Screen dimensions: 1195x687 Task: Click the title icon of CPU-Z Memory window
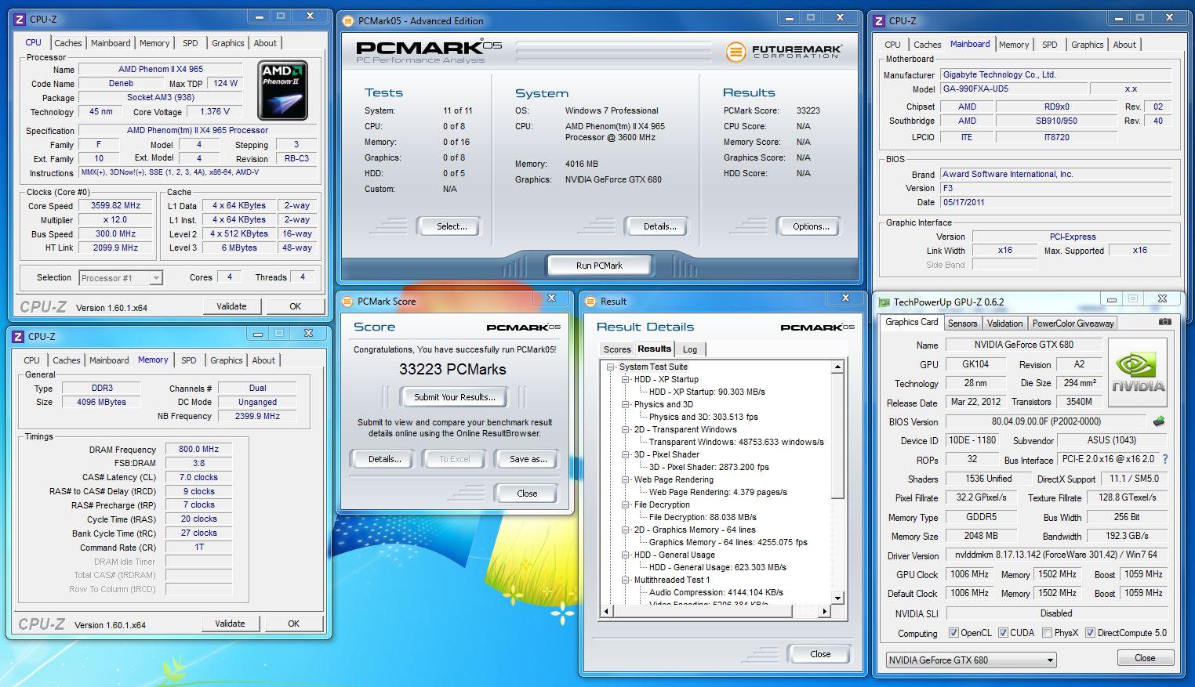click(18, 337)
